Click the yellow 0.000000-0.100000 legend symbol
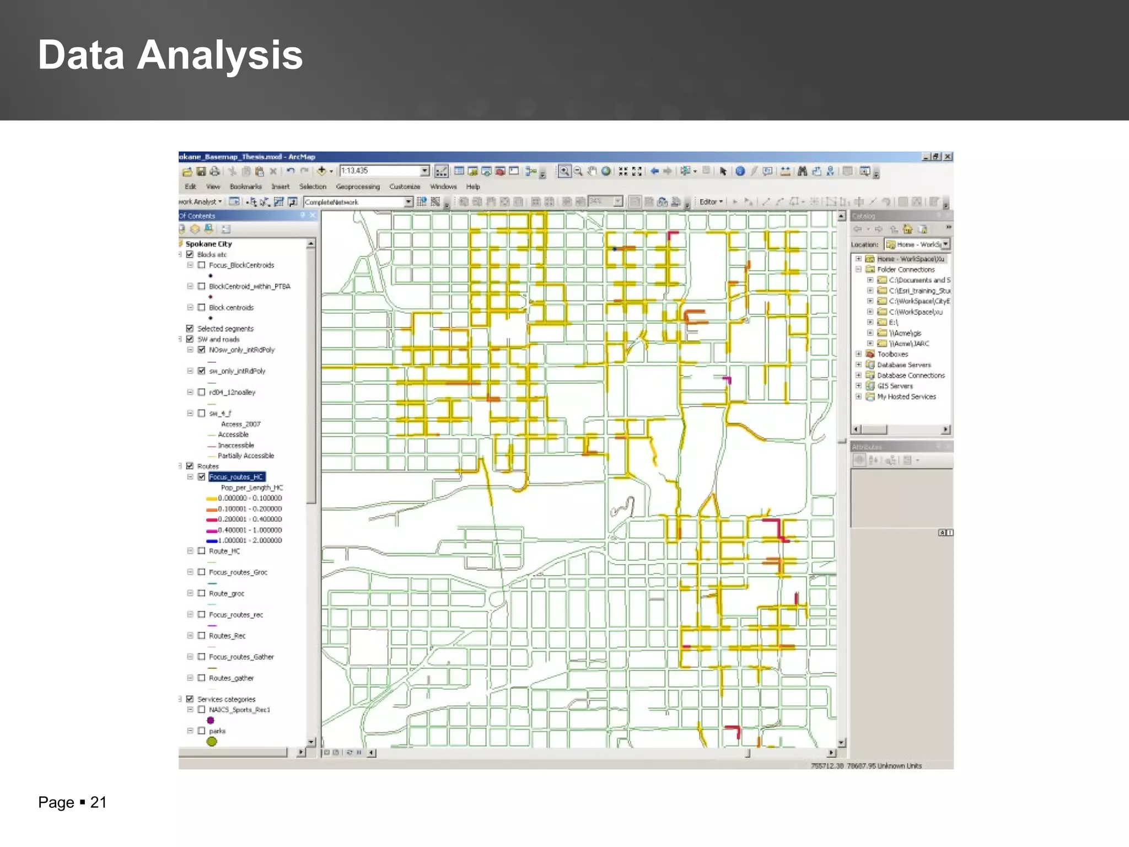 point(212,498)
